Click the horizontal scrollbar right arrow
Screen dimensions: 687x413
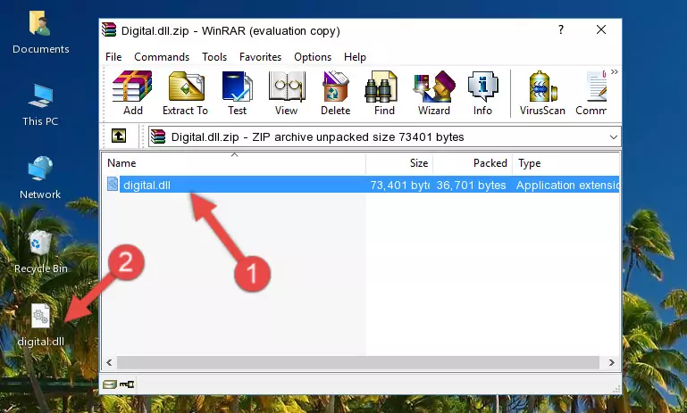pos(611,362)
